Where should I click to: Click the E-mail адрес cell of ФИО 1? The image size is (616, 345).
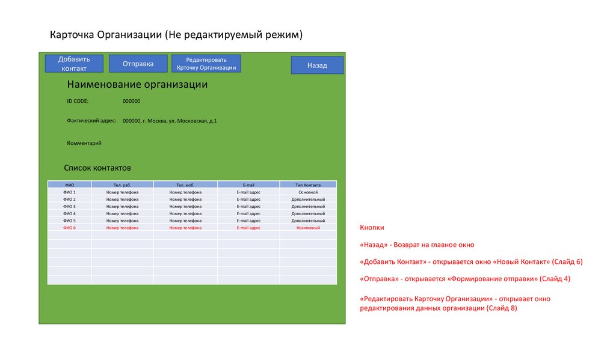point(248,192)
